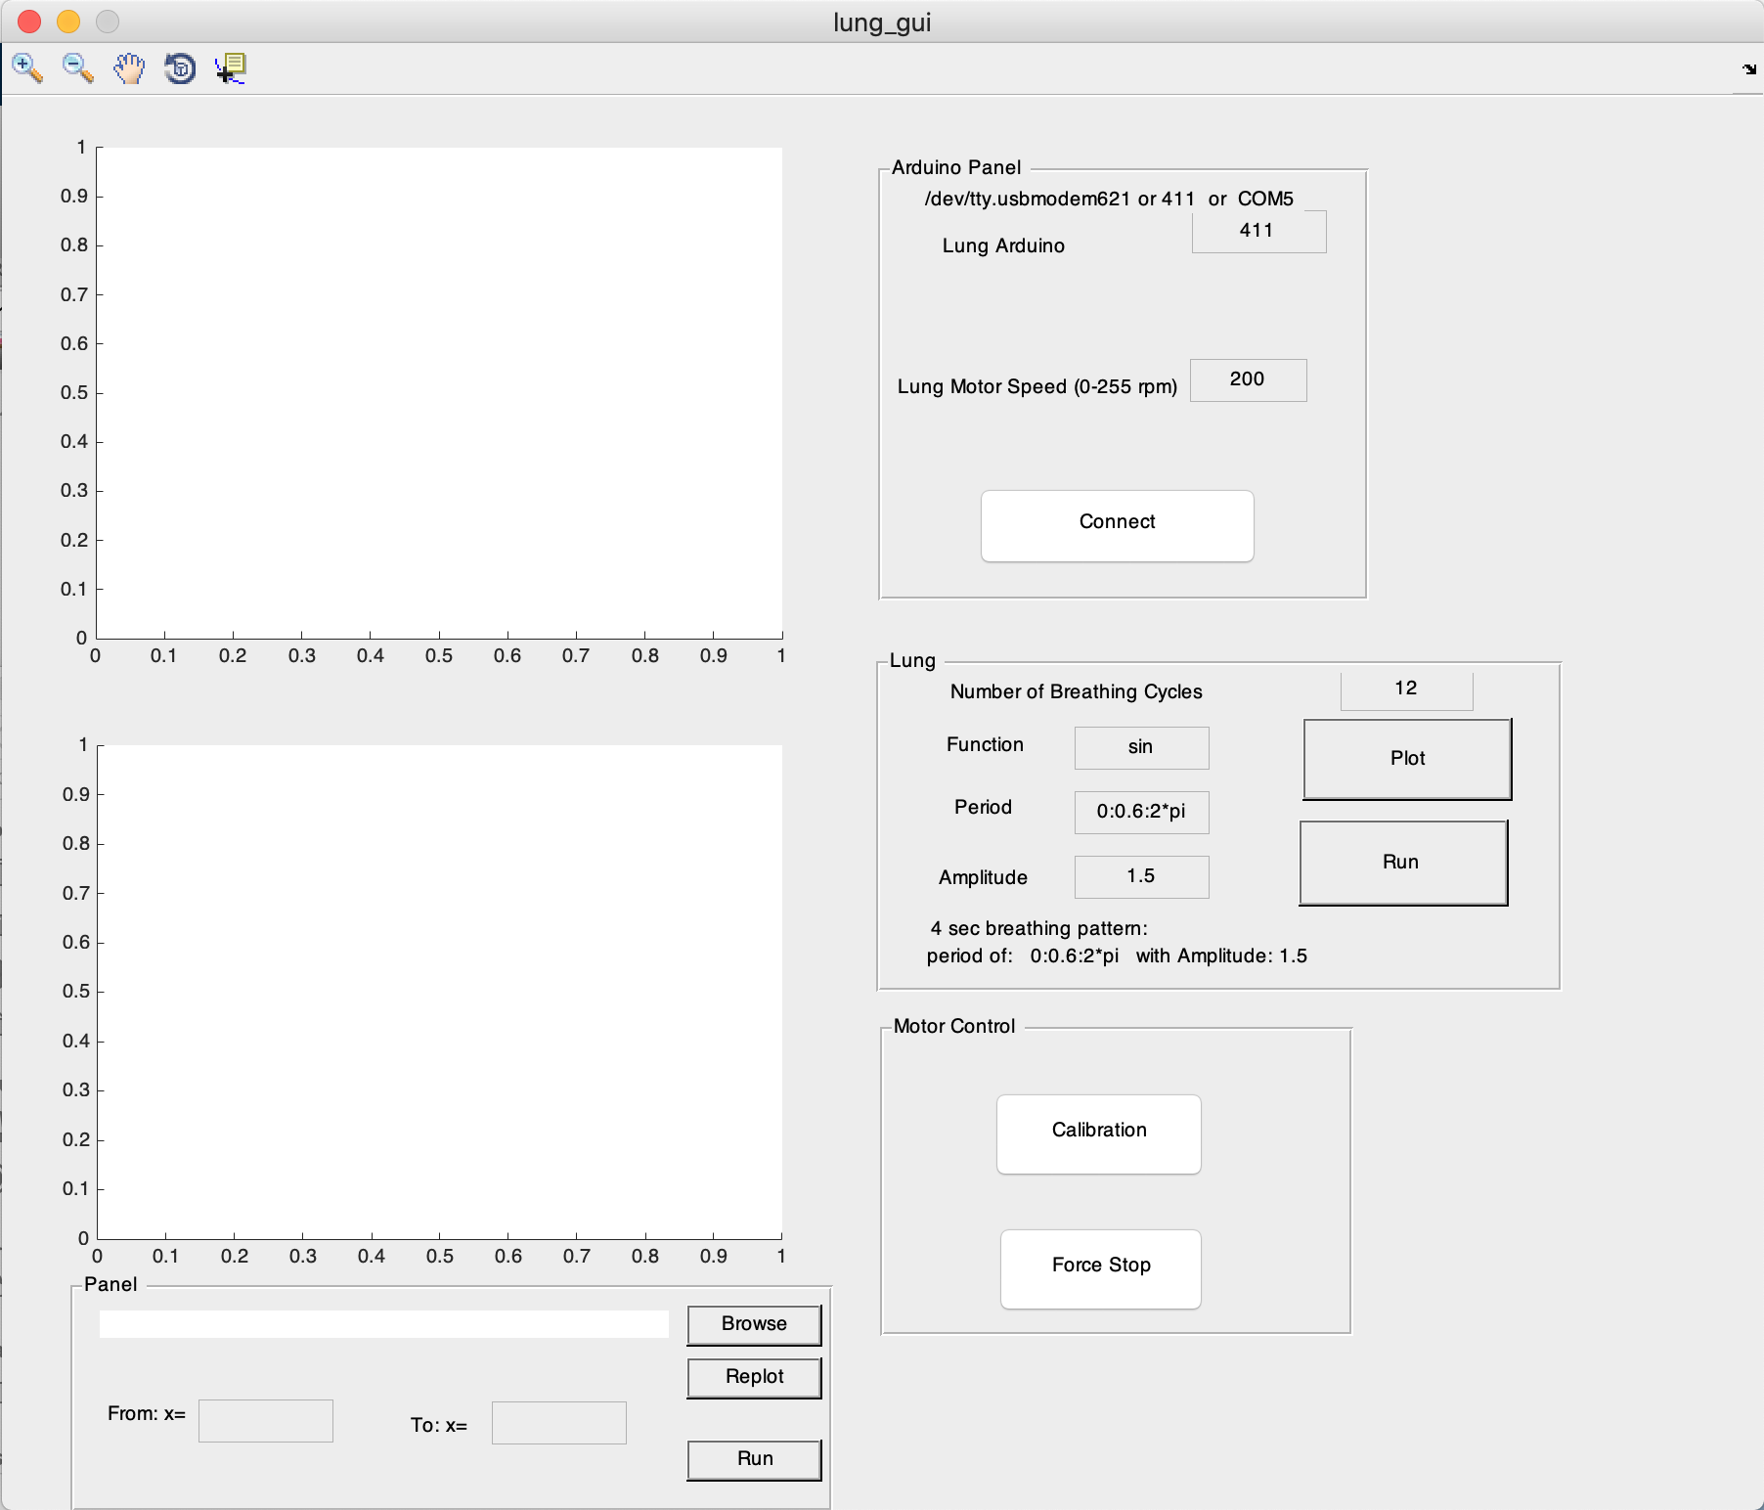Click Run in the bottom Panel
This screenshot has width=1764, height=1510.
tap(754, 1460)
